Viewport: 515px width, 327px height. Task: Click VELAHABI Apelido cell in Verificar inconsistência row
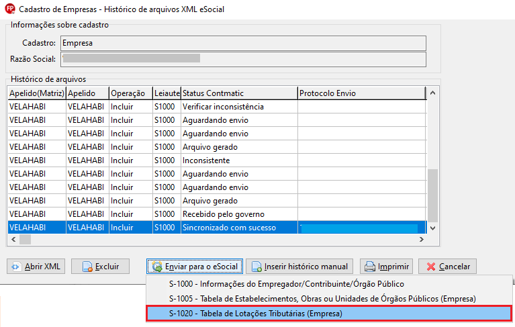click(87, 107)
